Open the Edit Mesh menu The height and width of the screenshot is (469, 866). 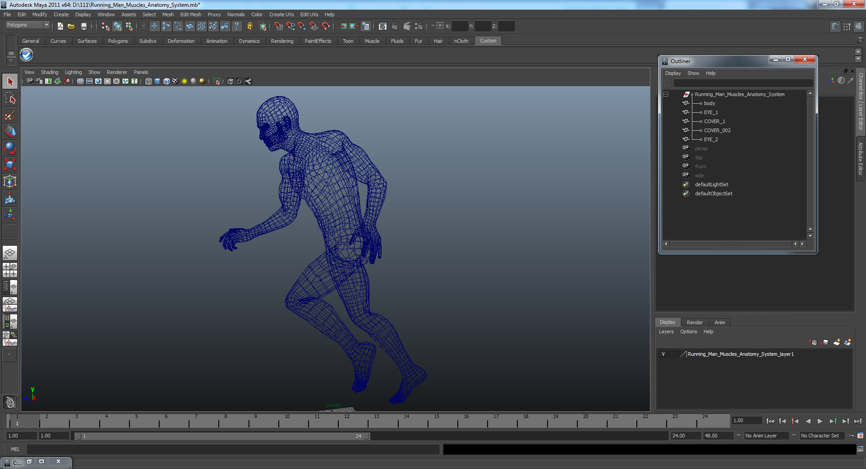(x=190, y=14)
